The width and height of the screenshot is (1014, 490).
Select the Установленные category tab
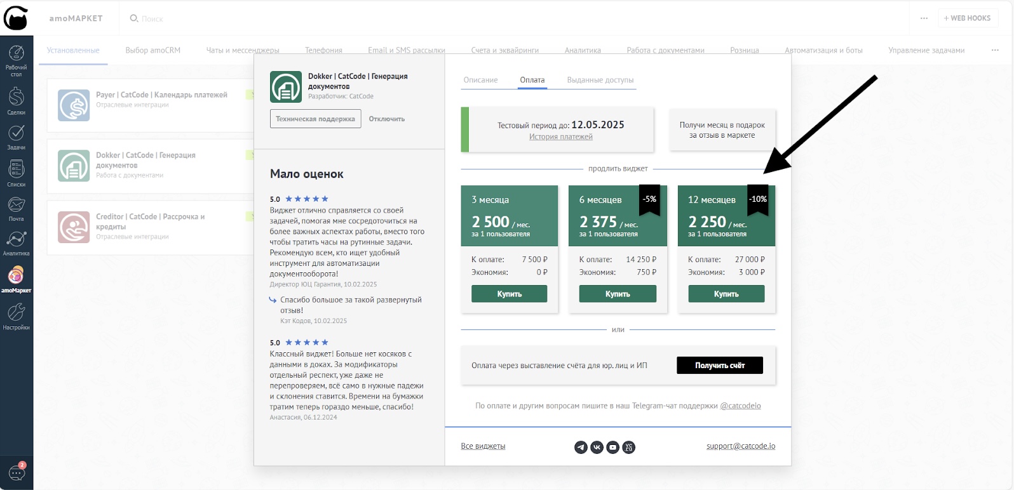[73, 50]
